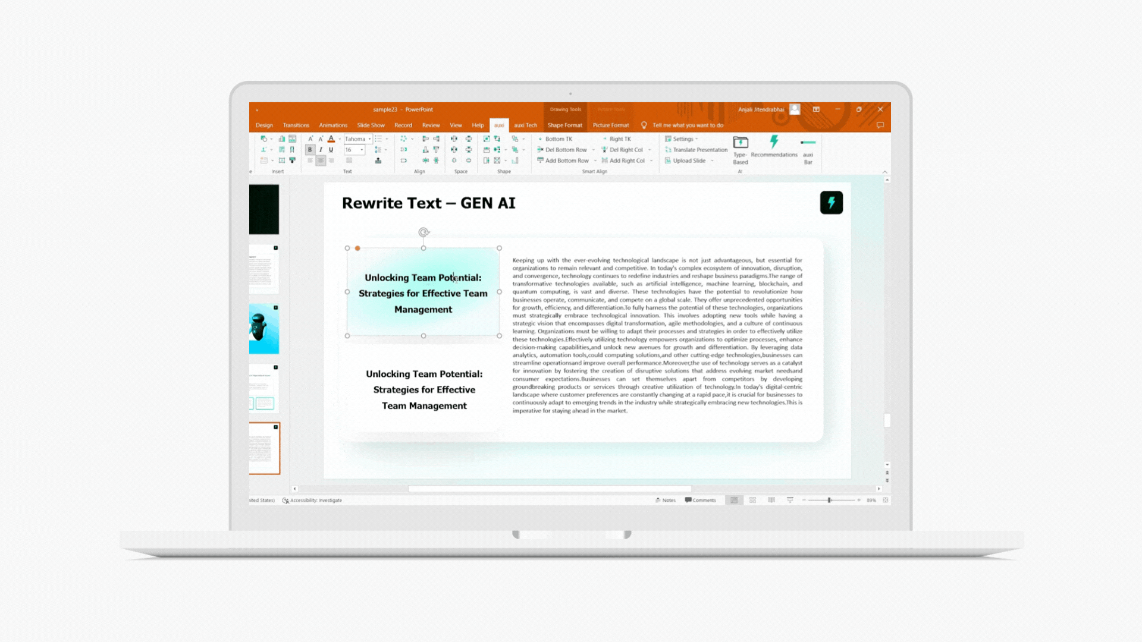Click the Add Bottom Row button
Viewport: 1142px width, 642px height.
(x=566, y=160)
